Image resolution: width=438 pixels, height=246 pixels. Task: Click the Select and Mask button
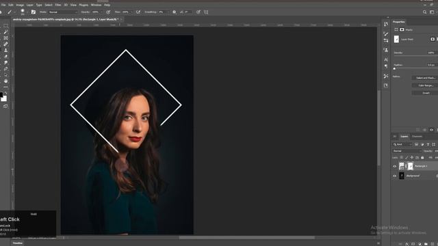pyautogui.click(x=425, y=78)
